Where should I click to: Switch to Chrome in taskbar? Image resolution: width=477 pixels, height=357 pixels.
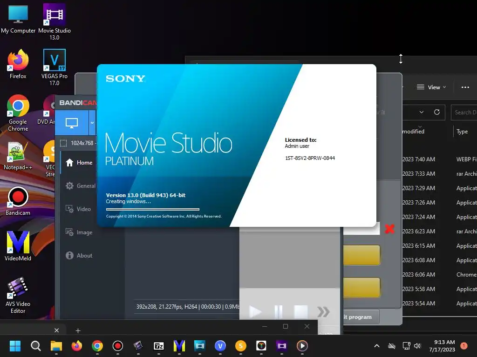click(x=97, y=346)
